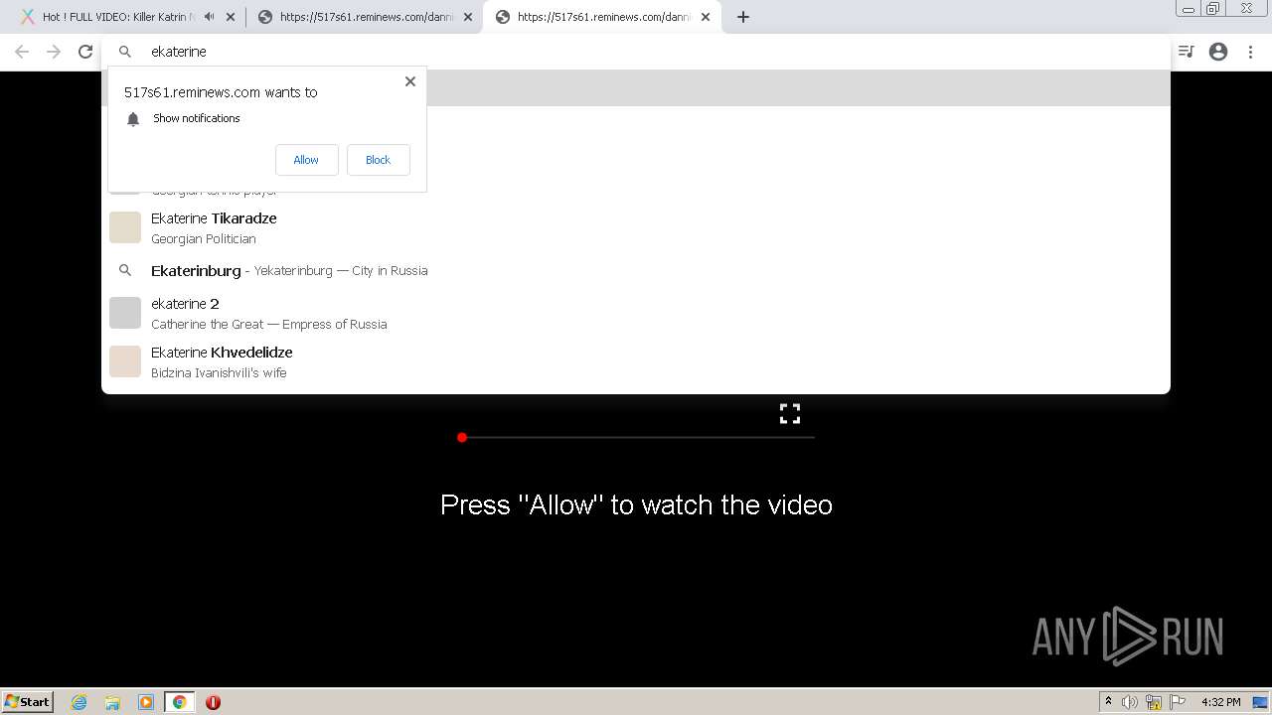
Task: Close the second reminews.com tab
Action: [468, 17]
